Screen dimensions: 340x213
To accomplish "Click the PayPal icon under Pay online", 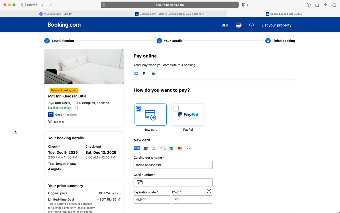I will pyautogui.click(x=144, y=73).
